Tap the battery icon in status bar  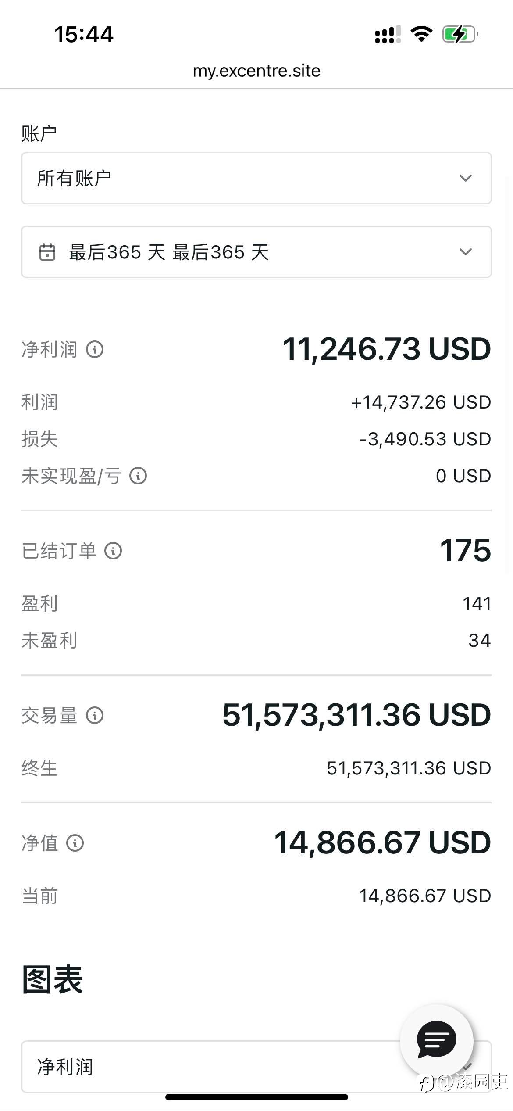pyautogui.click(x=460, y=34)
